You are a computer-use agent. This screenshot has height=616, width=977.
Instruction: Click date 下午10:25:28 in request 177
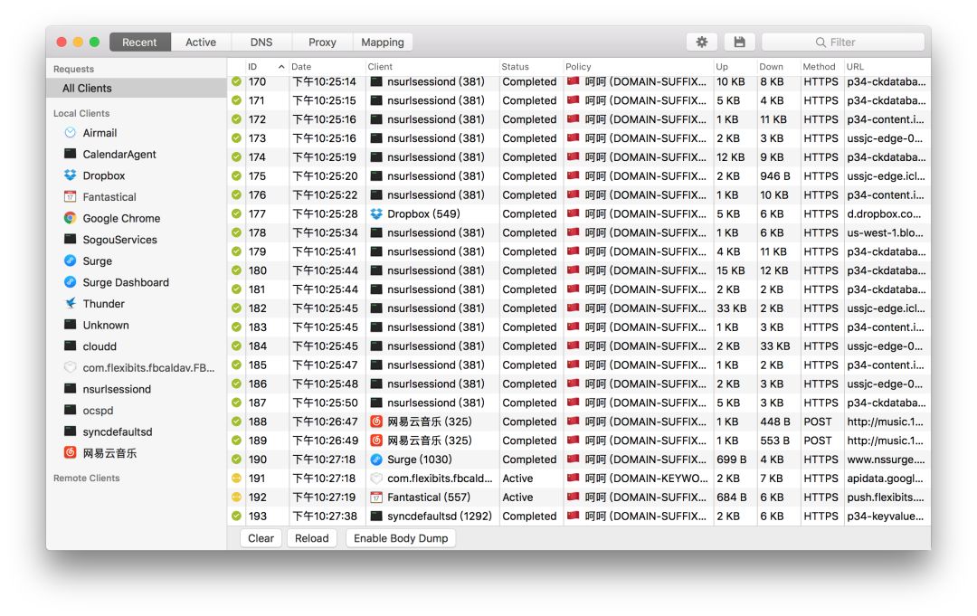pyautogui.click(x=326, y=213)
